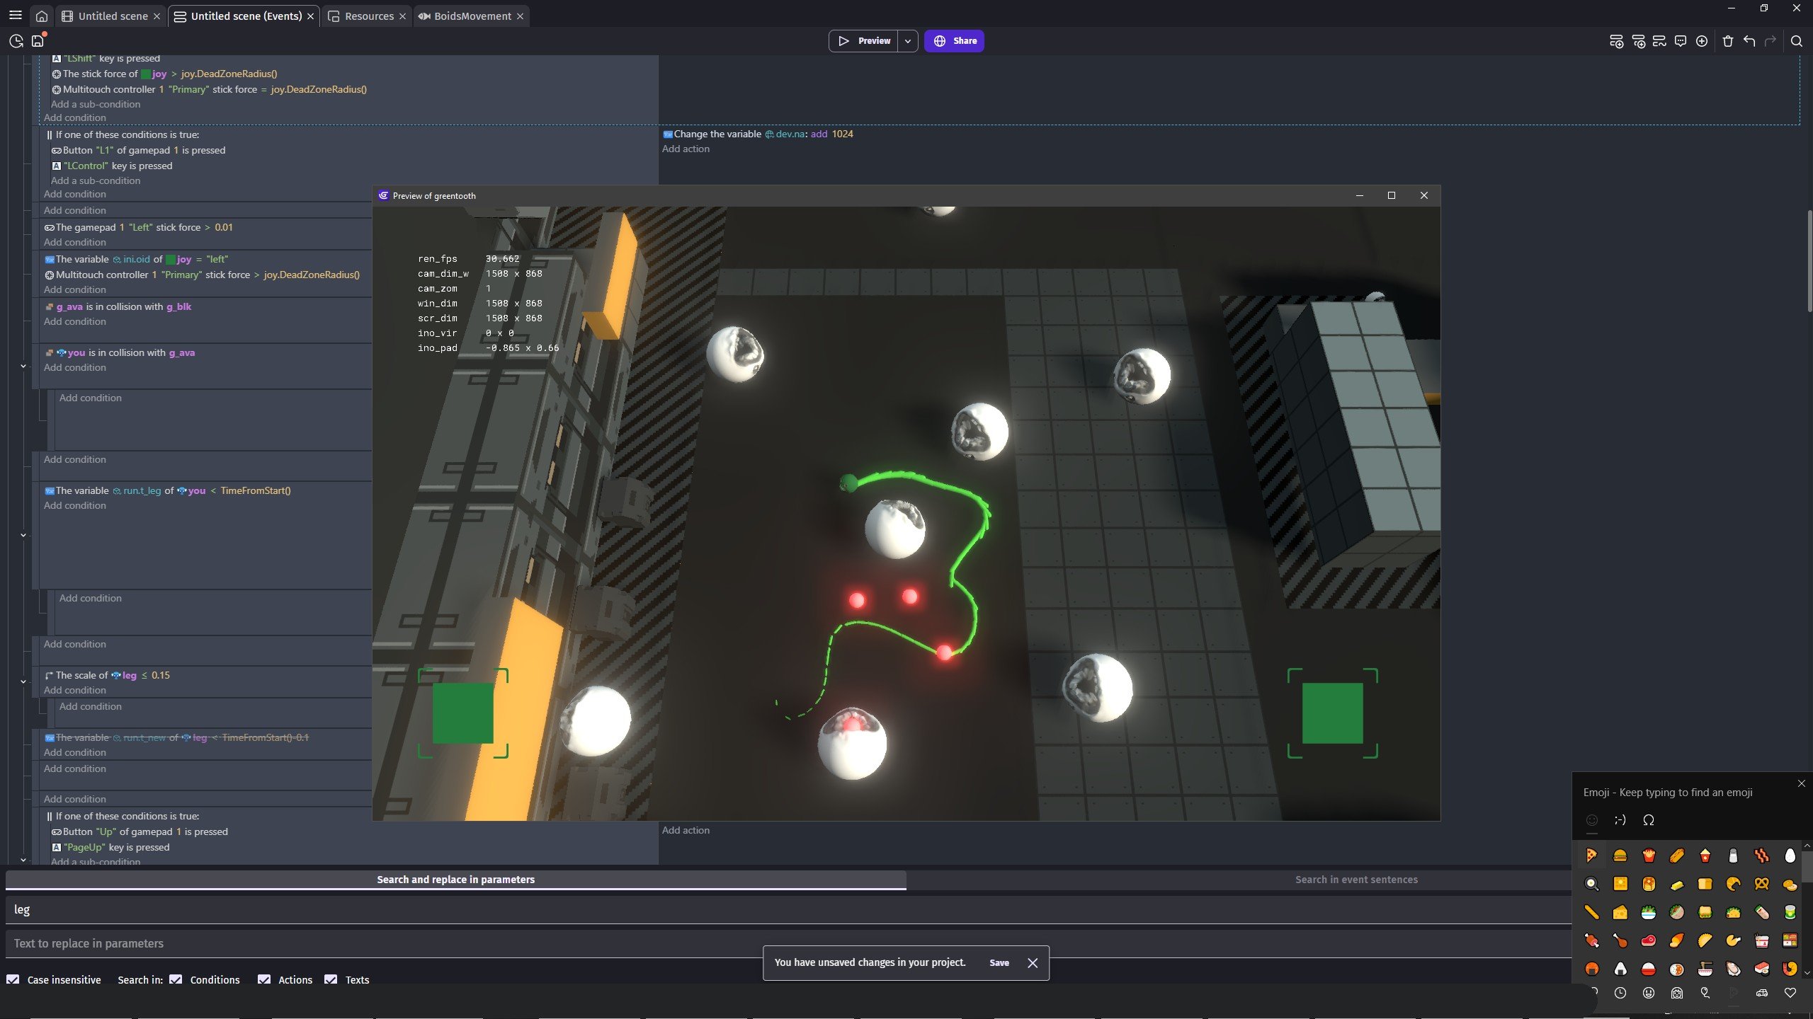The height and width of the screenshot is (1019, 1813).
Task: Choose and add another event type
Action: tap(1659, 41)
